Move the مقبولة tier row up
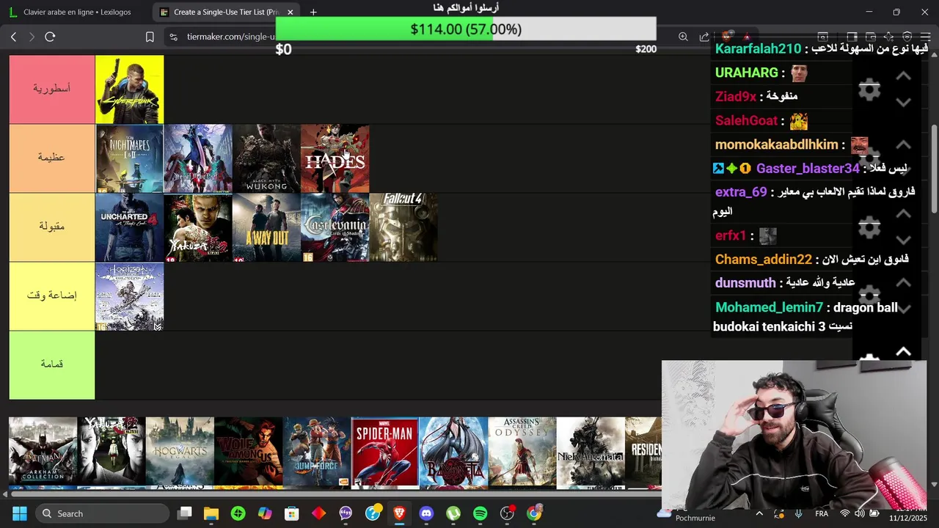939x528 pixels. coord(903,213)
